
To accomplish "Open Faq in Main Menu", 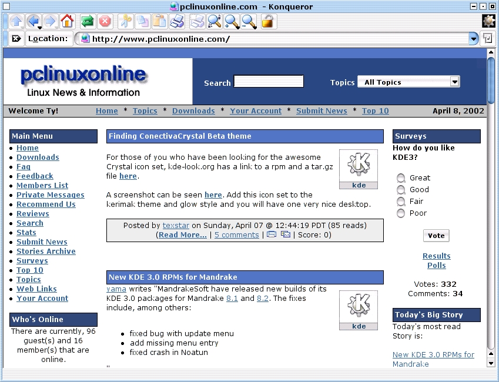I will click(x=24, y=167).
